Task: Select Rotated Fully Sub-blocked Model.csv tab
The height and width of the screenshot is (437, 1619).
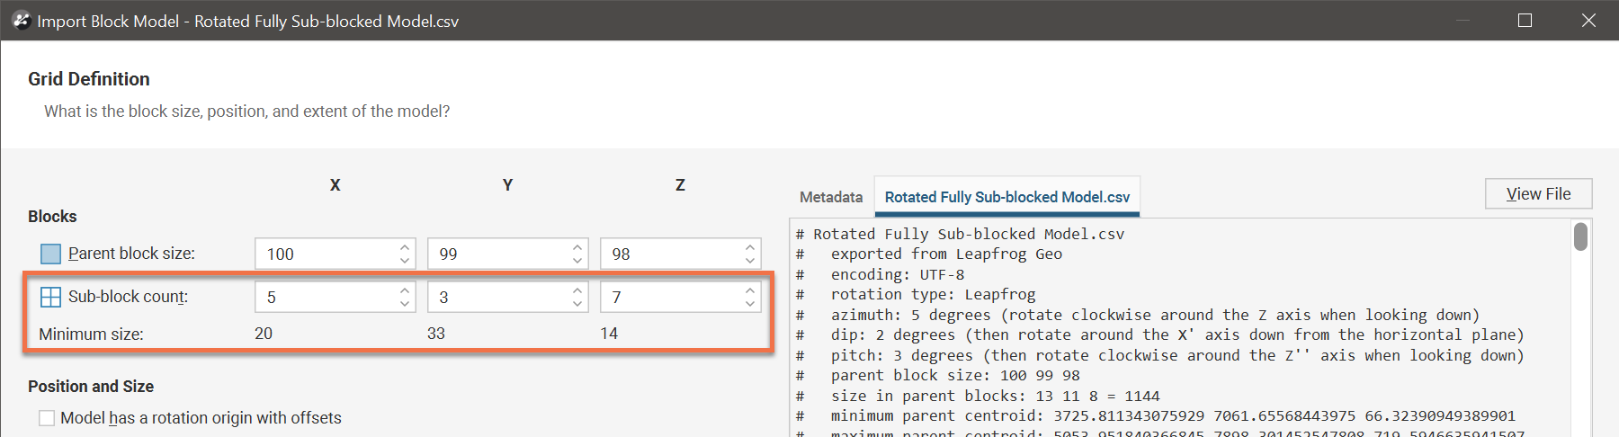Action: [x=1006, y=197]
